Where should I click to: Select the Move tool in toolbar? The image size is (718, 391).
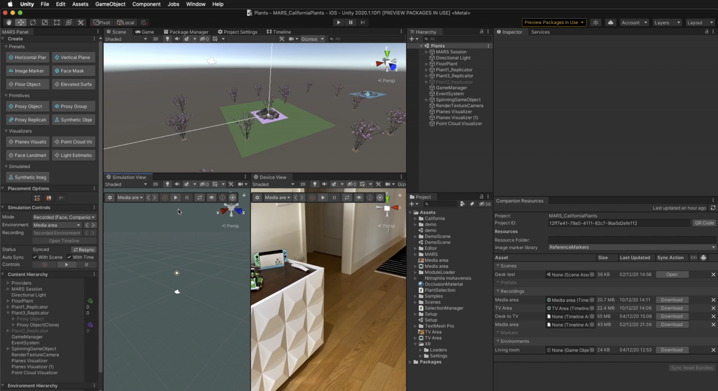[x=21, y=22]
